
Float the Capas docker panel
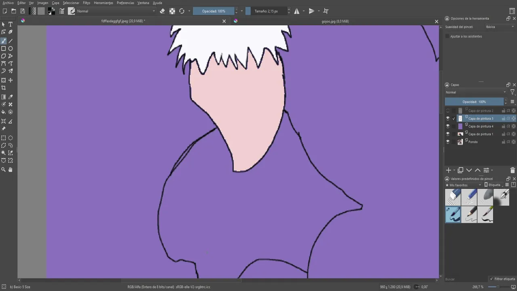[508, 85]
